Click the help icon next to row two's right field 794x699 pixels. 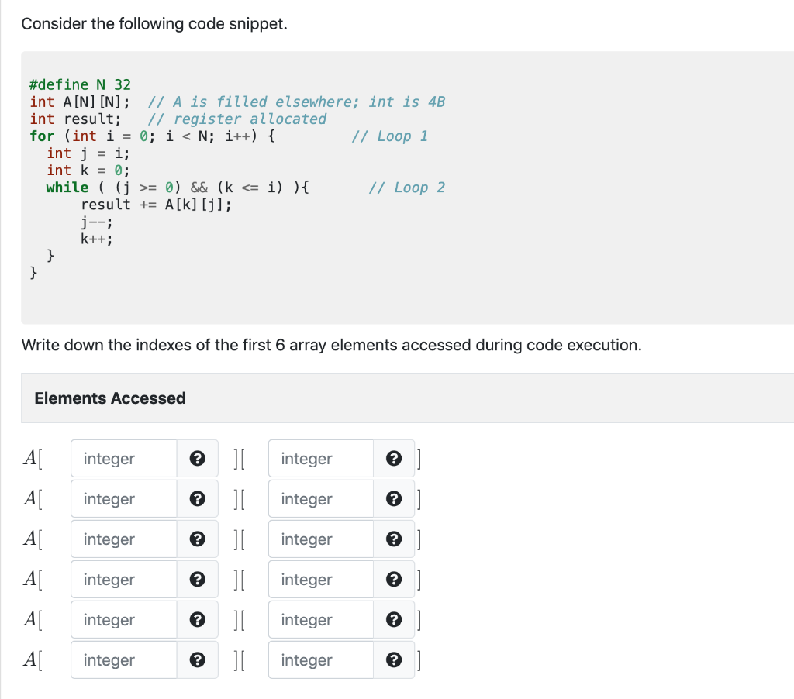click(394, 498)
